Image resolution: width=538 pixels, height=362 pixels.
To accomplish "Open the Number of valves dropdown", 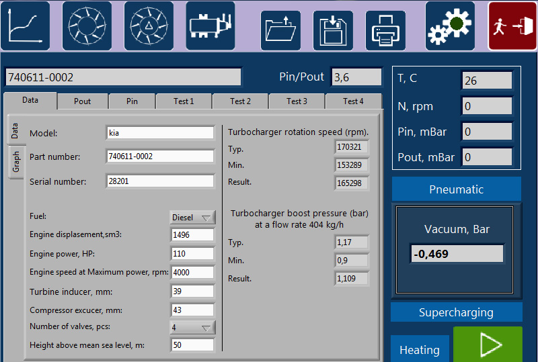I will 192,328.
